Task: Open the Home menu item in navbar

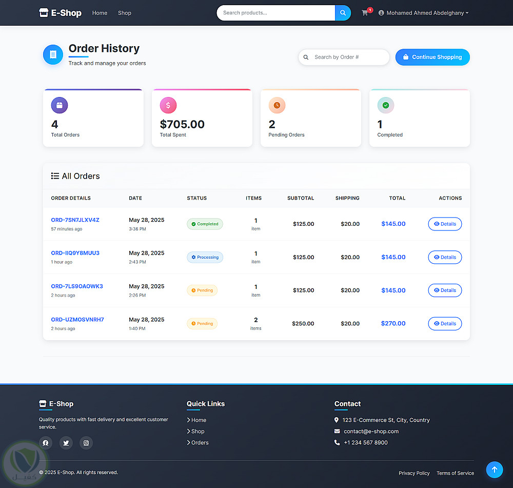Action: point(100,13)
